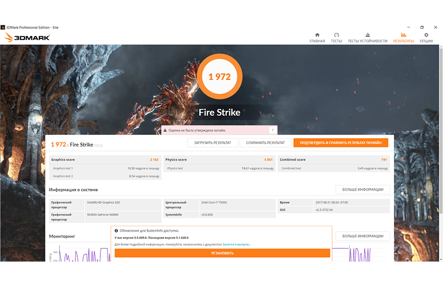Viewport: 443px width, 295px height.
Task: Open the question mark help in banner
Action: [273, 130]
